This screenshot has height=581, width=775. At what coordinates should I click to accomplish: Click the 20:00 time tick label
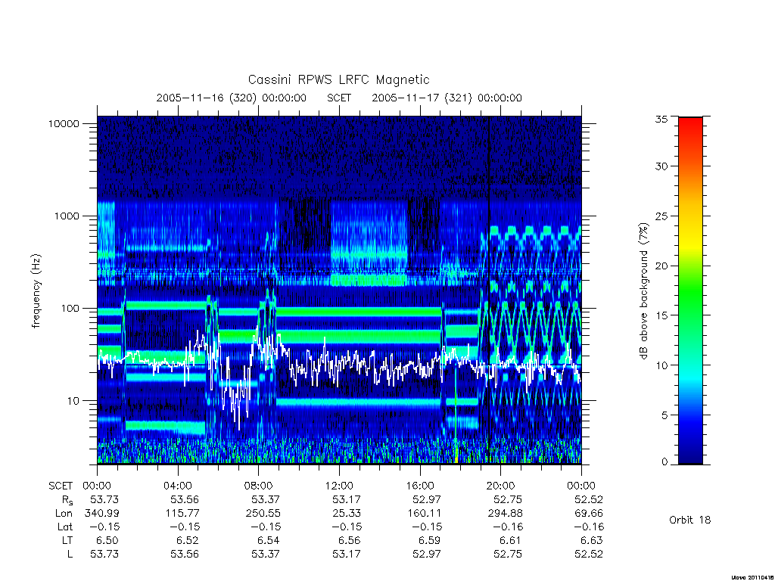point(500,486)
